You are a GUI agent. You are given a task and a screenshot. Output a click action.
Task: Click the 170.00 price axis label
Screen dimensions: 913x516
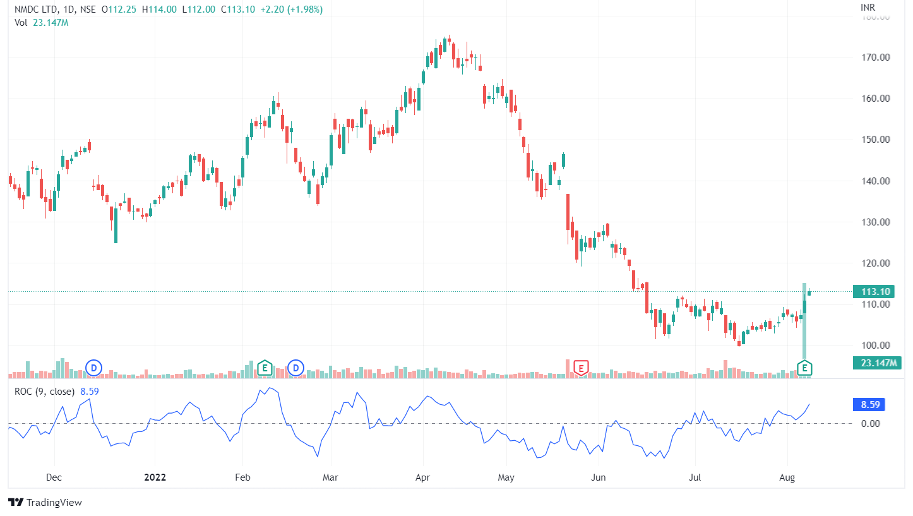click(876, 57)
